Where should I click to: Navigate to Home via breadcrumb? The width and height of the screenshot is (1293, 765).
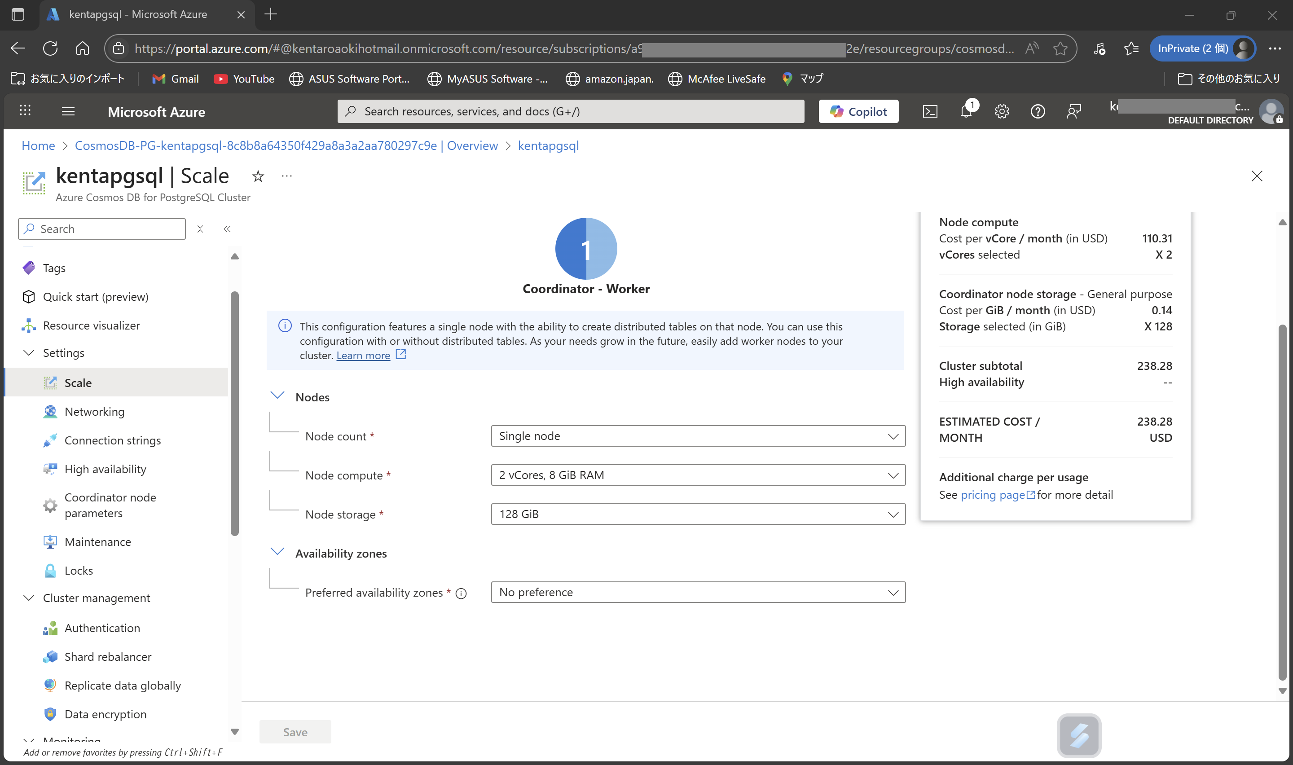pos(38,146)
